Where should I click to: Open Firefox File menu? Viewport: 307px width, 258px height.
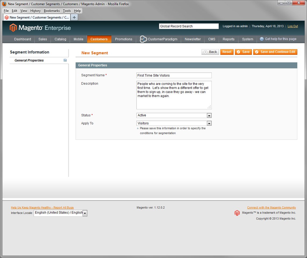coord(6,11)
